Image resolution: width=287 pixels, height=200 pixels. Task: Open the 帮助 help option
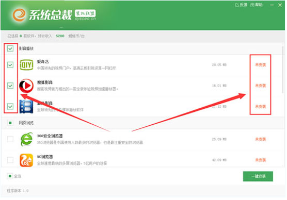(257, 5)
